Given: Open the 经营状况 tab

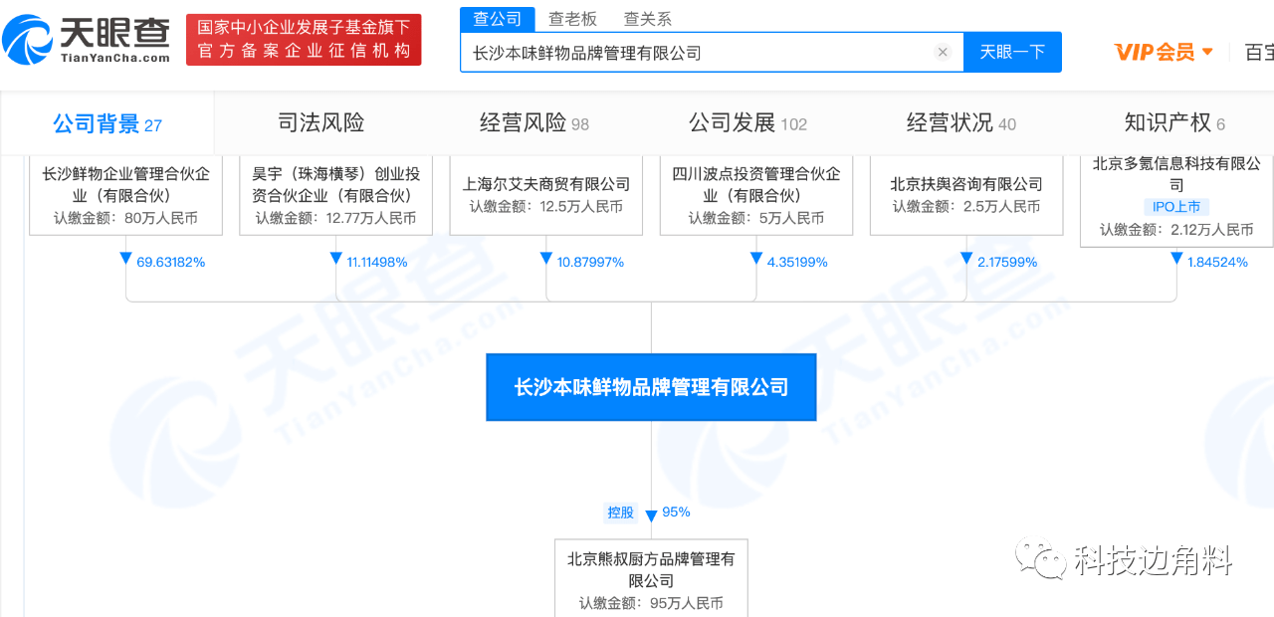Looking at the screenshot, I should [960, 122].
